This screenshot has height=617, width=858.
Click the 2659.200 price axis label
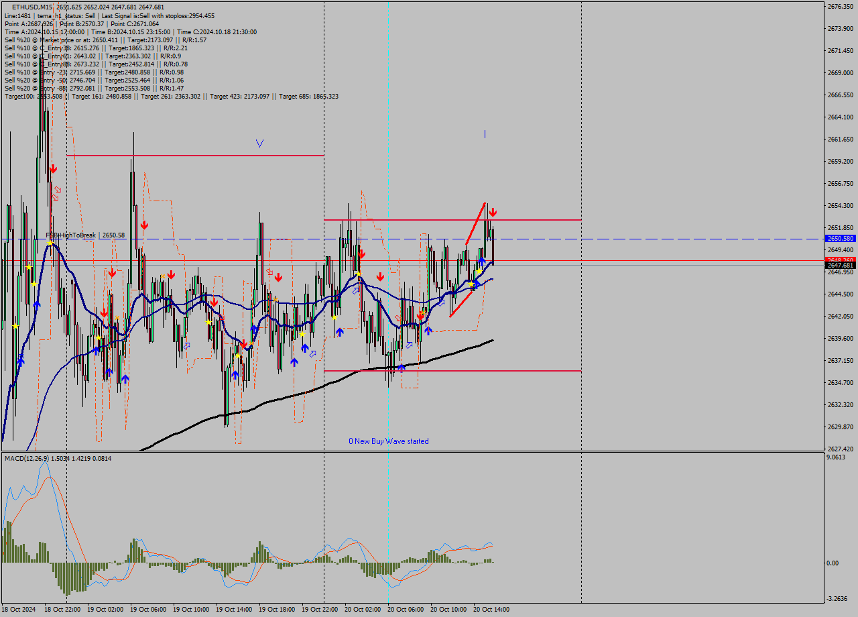(x=840, y=162)
